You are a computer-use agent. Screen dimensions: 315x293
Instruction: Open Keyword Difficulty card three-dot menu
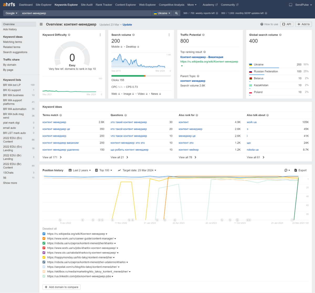point(100,35)
